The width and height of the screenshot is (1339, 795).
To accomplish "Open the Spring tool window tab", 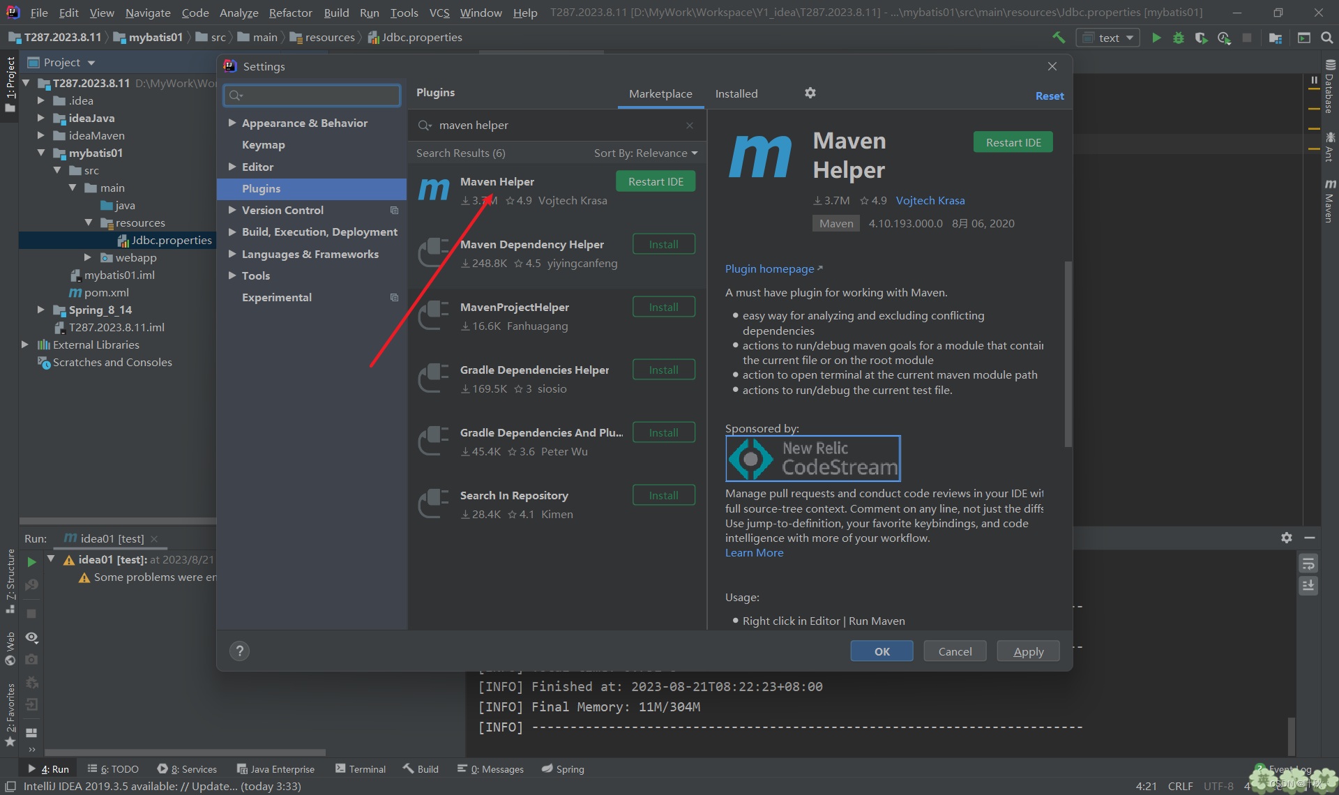I will click(563, 769).
